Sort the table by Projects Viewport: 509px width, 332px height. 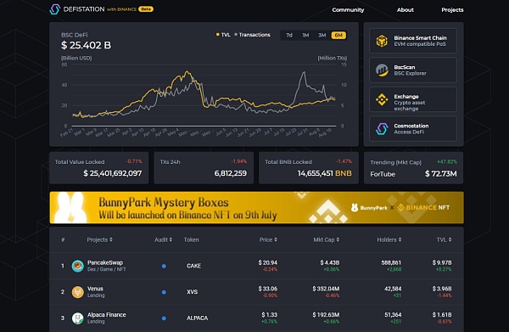coord(99,239)
